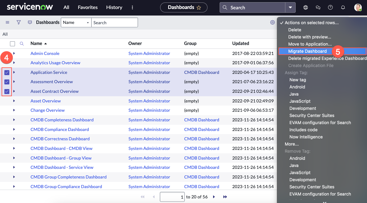Click the column search magnifier icon

(22, 43)
